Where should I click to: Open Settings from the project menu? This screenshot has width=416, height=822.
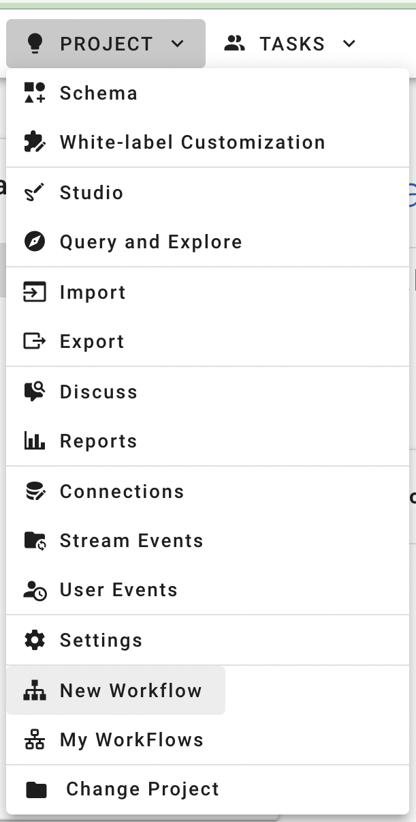(101, 640)
